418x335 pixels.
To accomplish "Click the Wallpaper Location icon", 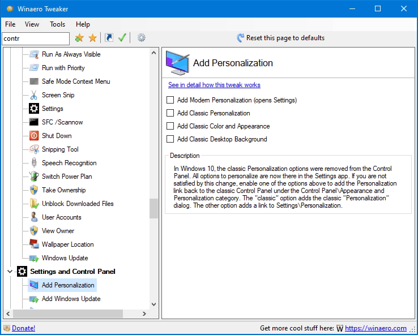I will point(34,244).
